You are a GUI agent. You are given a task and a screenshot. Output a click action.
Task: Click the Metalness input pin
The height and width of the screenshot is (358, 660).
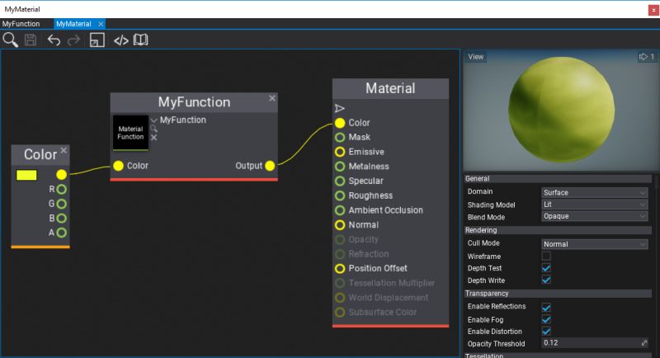pyautogui.click(x=340, y=167)
